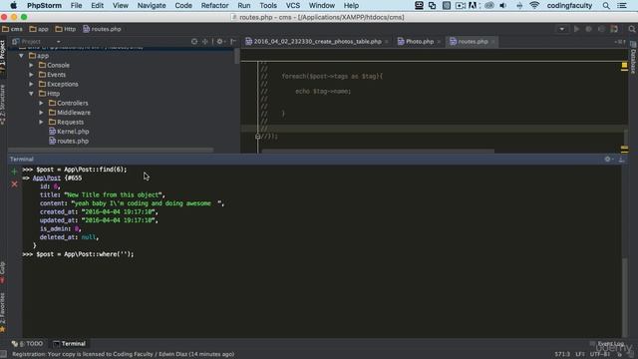Toggle the Favorites side tool window tab

[3, 311]
